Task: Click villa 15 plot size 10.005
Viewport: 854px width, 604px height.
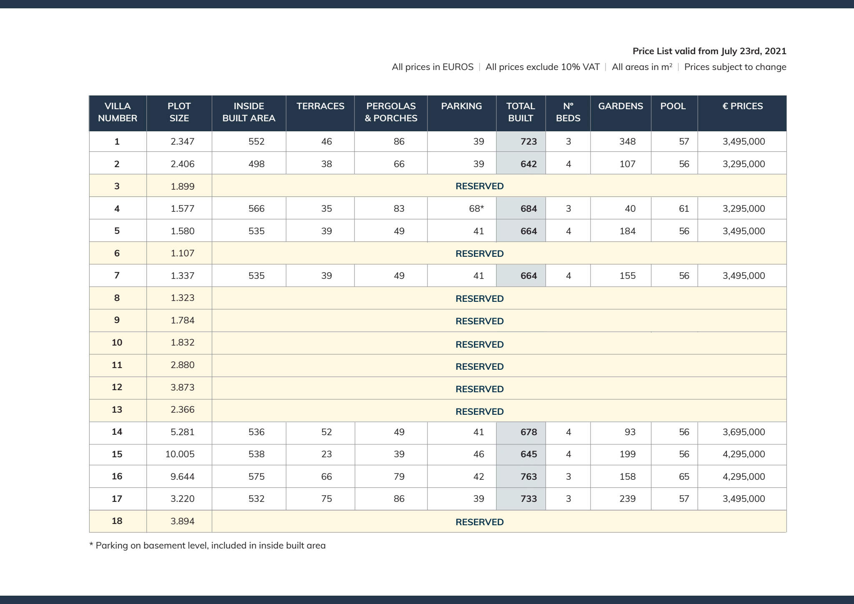Action: 180,454
